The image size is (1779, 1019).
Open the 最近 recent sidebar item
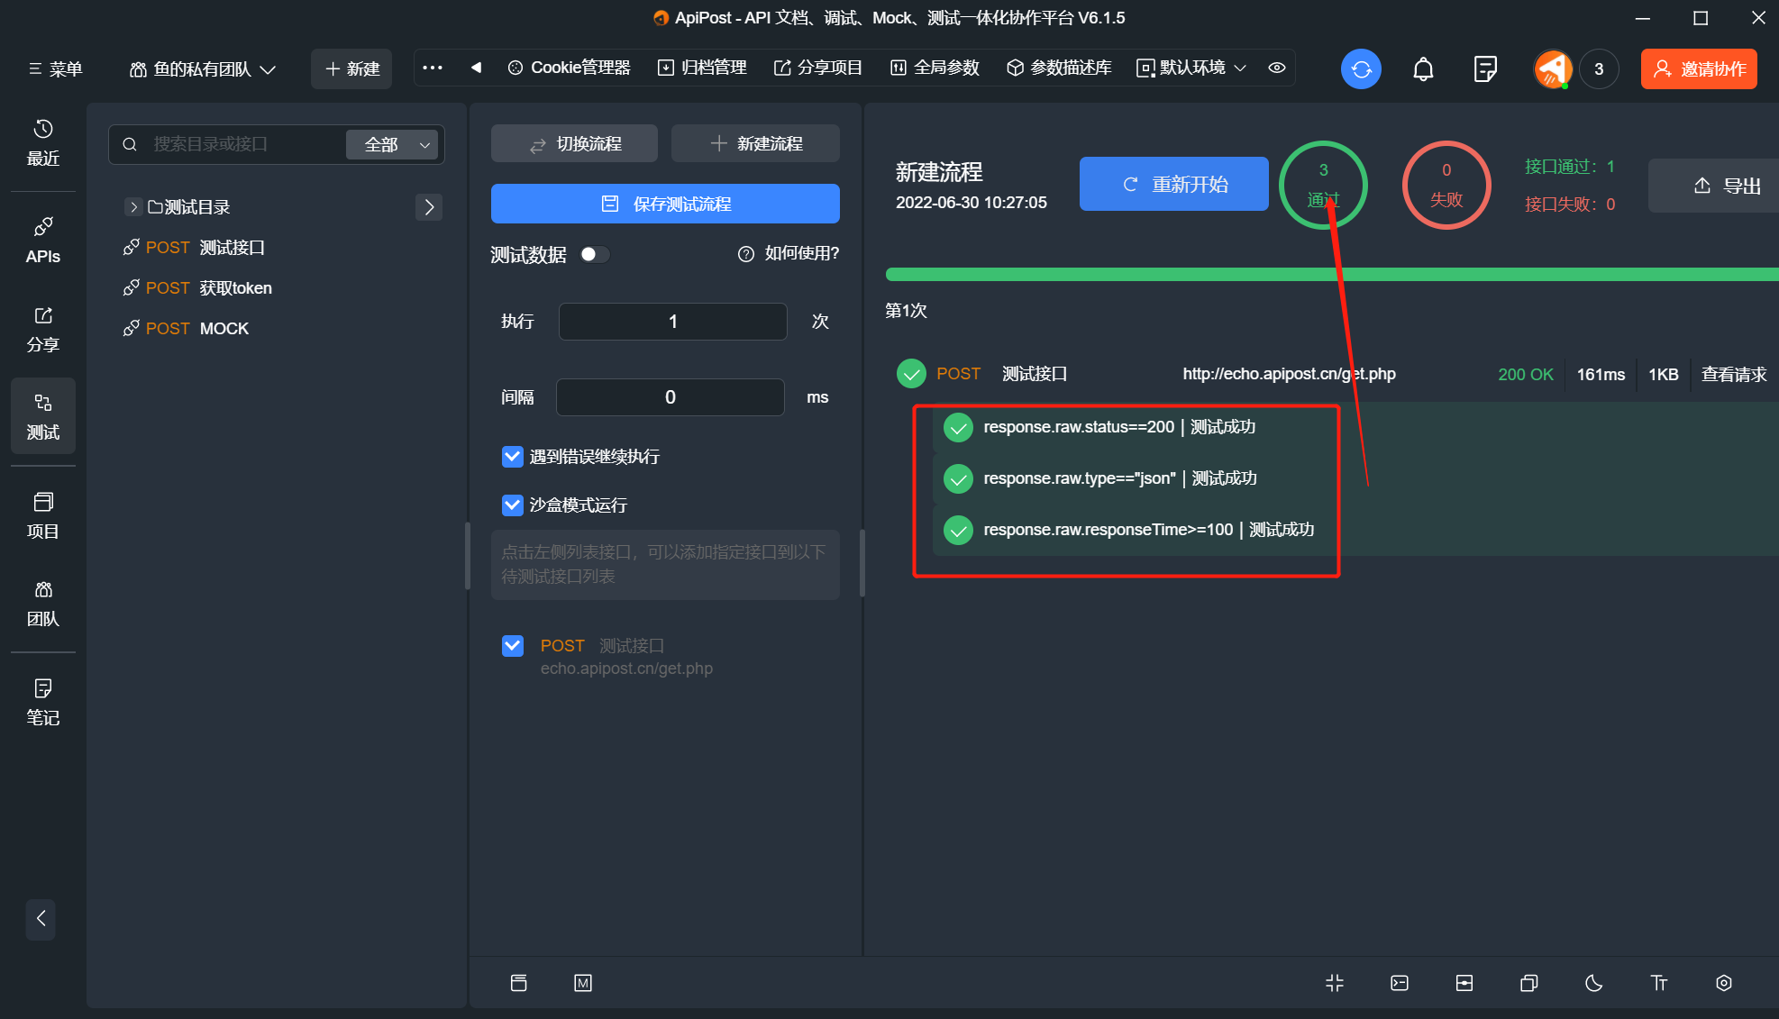pyautogui.click(x=42, y=143)
